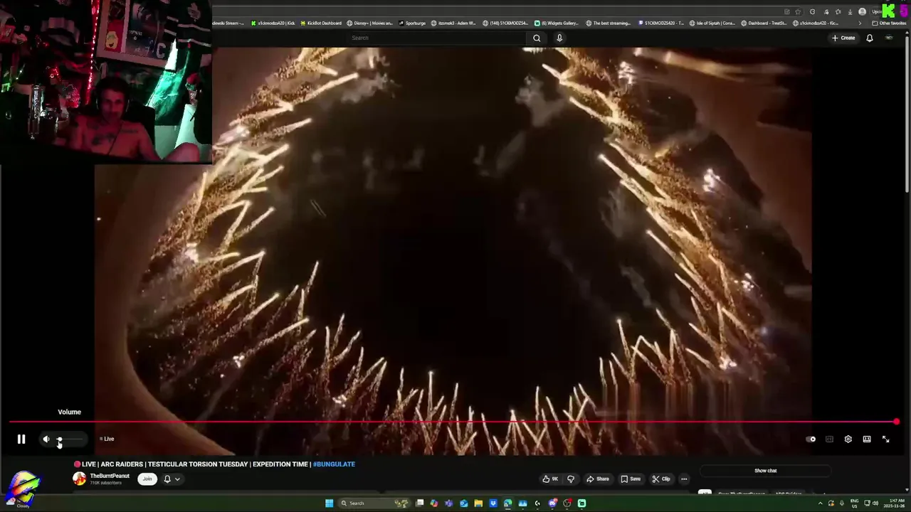Expand the notification bell dropdown
Viewport: 911px width, 512px height.
[172, 479]
